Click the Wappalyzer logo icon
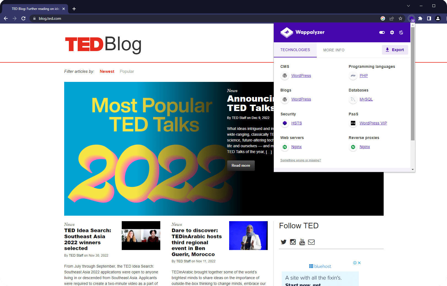This screenshot has height=286, width=447. point(287,32)
